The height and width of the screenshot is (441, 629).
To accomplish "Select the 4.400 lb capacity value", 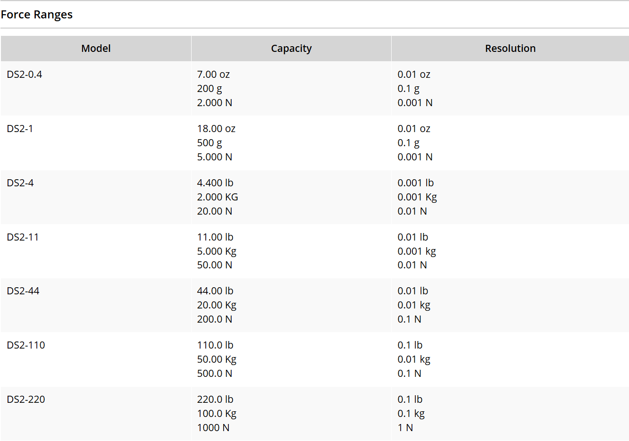I will click(215, 183).
